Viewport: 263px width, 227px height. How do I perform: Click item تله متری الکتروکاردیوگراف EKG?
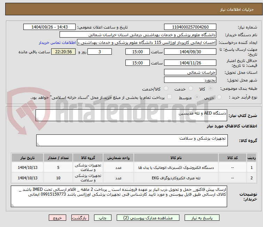pos(176,178)
